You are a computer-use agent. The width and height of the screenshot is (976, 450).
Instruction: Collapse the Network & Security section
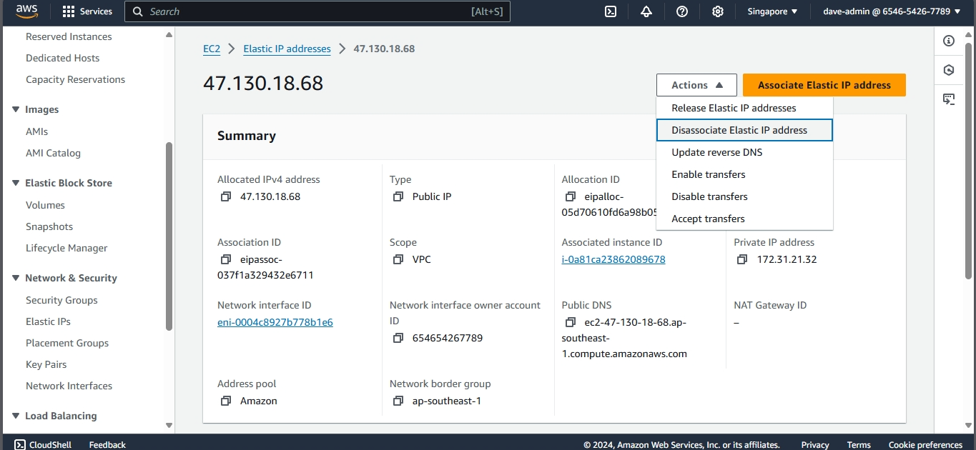(x=16, y=278)
